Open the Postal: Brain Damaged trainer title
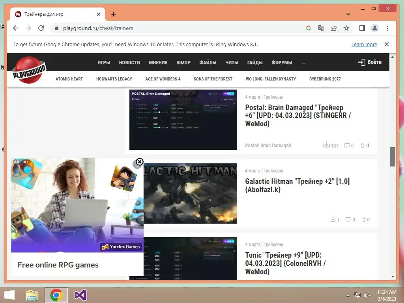404x303 pixels. (298, 116)
